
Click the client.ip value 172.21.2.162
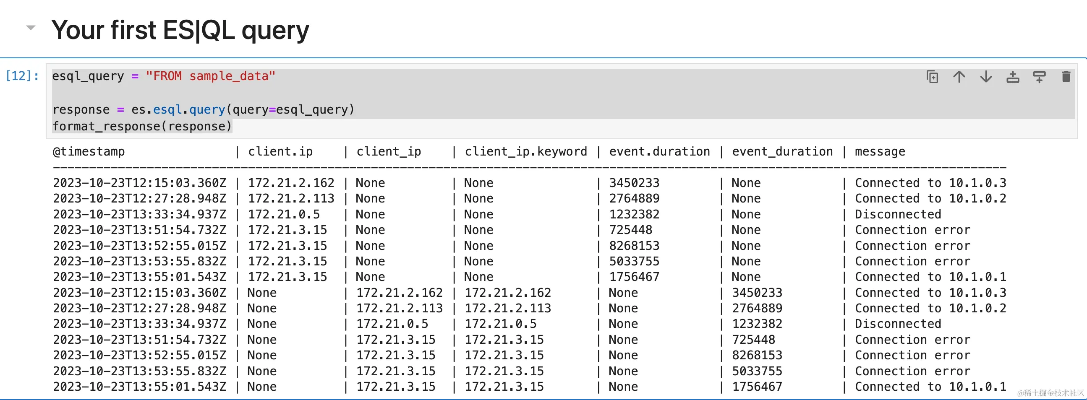pos(291,183)
